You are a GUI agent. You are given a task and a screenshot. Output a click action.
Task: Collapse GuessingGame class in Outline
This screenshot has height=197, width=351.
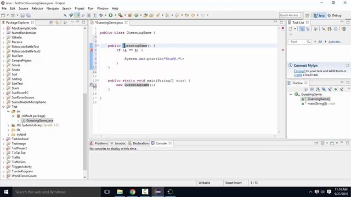(x=291, y=95)
